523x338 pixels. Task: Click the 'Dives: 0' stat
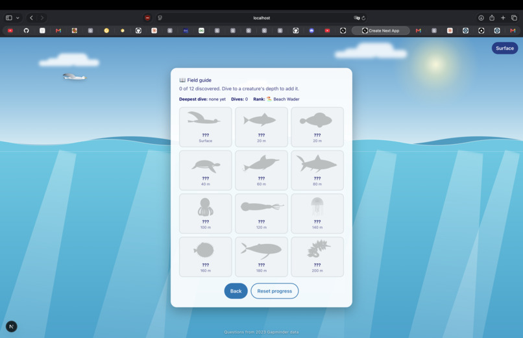coord(239,99)
